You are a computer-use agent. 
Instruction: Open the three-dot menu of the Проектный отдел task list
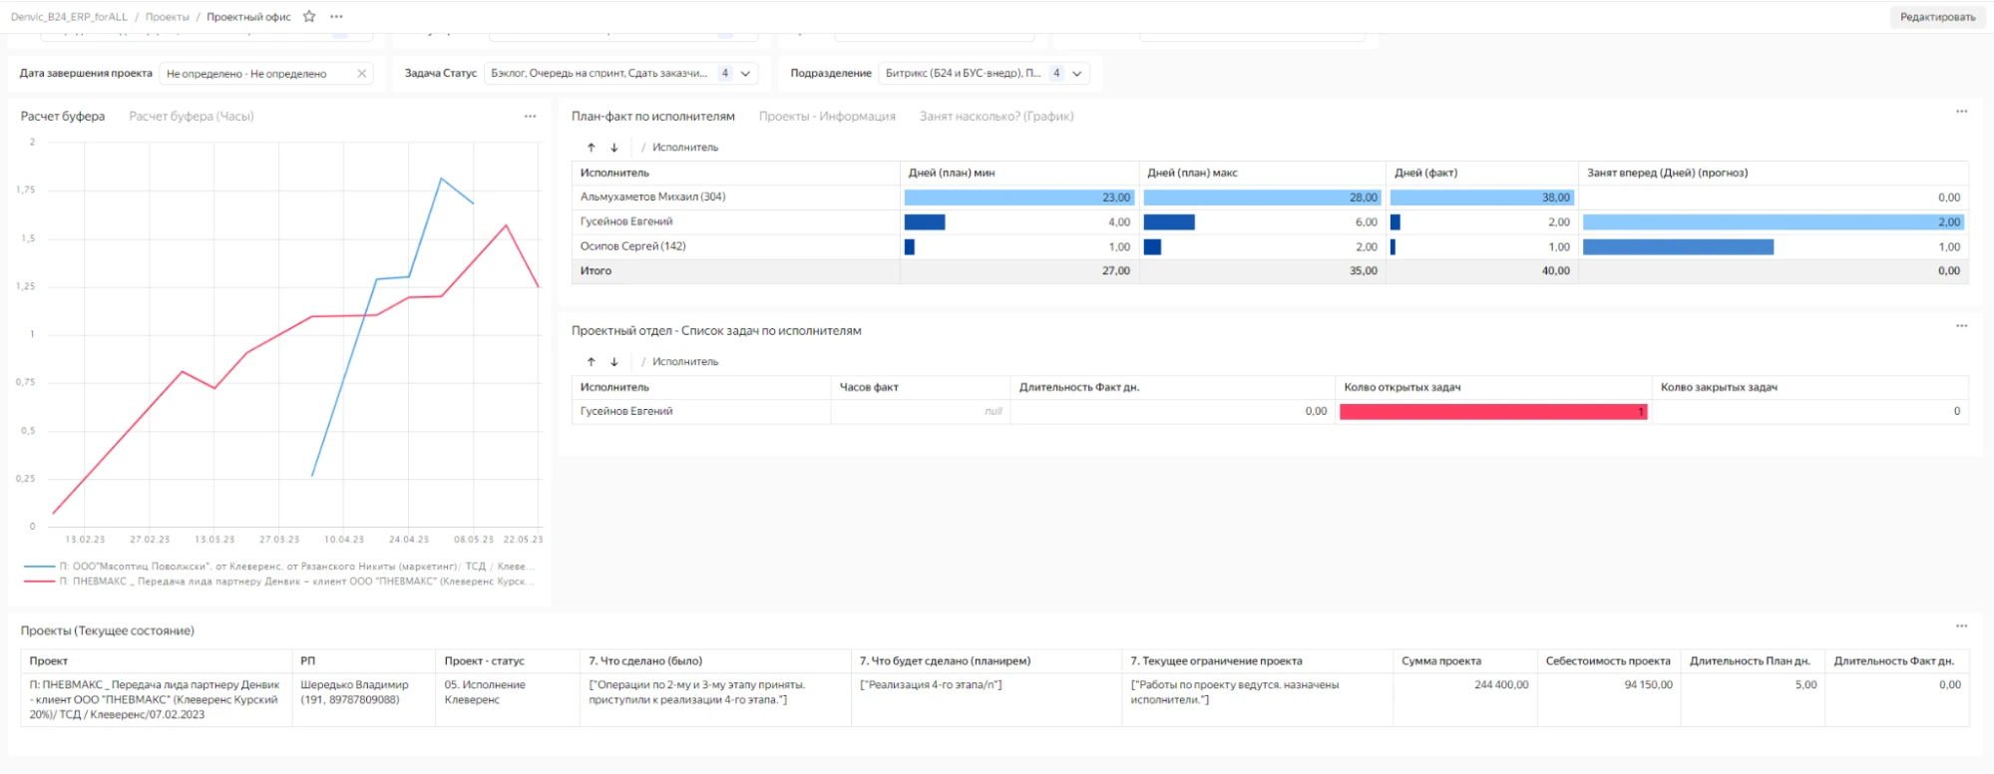click(x=1961, y=326)
